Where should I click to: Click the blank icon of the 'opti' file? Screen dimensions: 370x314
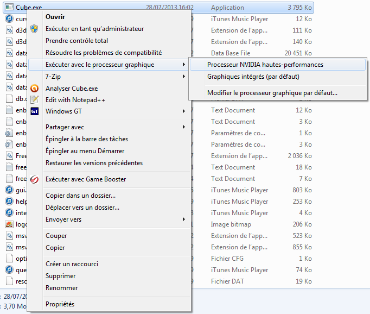tap(9, 258)
